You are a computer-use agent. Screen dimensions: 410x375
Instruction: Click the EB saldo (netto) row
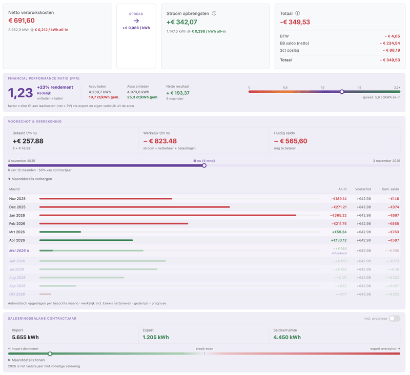(340, 44)
